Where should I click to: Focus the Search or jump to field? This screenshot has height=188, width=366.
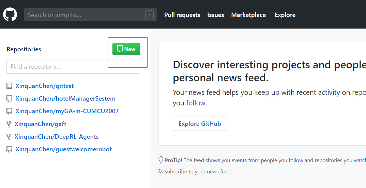tap(91, 14)
